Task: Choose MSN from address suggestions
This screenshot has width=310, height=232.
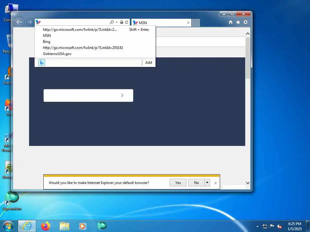Action: 95,36
